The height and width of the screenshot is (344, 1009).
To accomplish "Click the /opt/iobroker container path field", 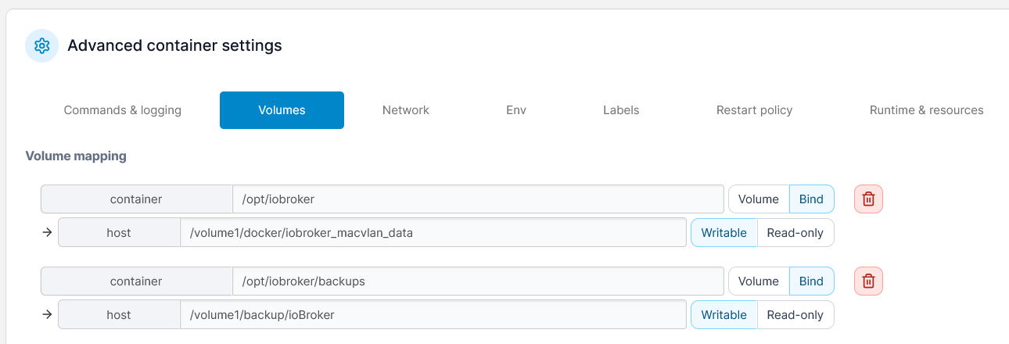I will (x=477, y=199).
